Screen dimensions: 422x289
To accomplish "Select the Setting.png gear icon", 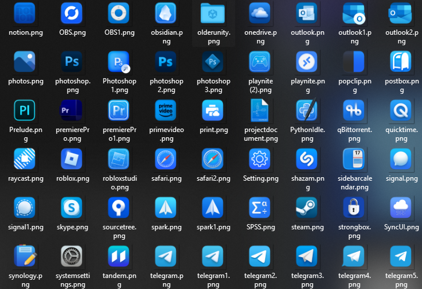I will pyautogui.click(x=259, y=159).
